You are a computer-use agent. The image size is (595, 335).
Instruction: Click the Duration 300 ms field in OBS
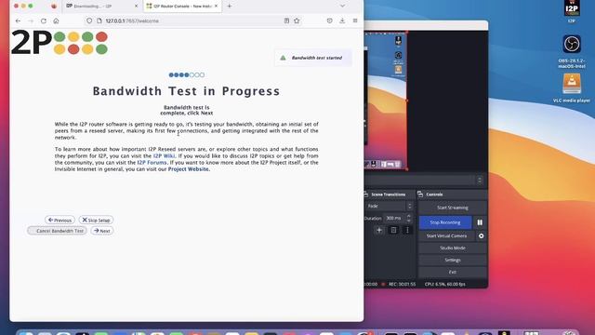[x=394, y=218]
